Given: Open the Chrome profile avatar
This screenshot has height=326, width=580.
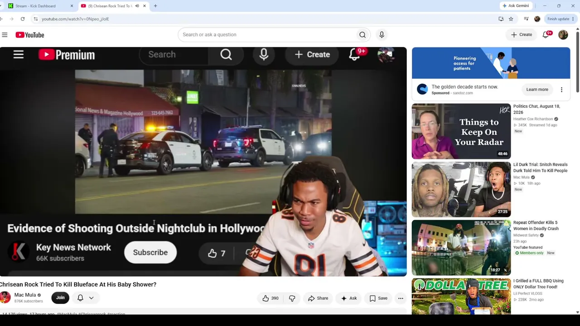Looking at the screenshot, I should (537, 19).
